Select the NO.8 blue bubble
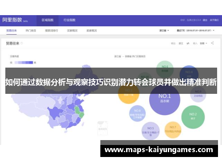 [137, 113]
